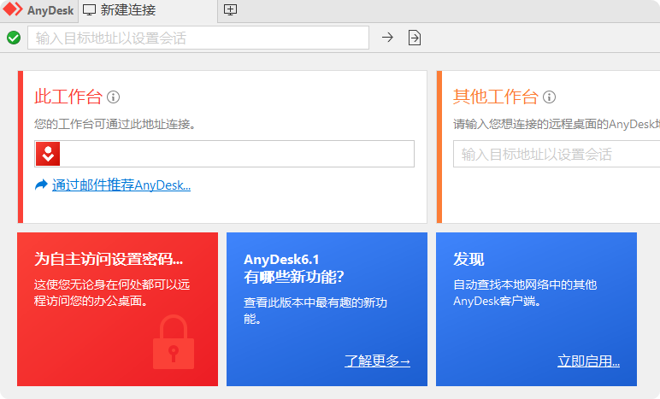The image size is (660, 399).
Task: Open the 通过邮件推荐AnyDesk... link
Action: [121, 185]
